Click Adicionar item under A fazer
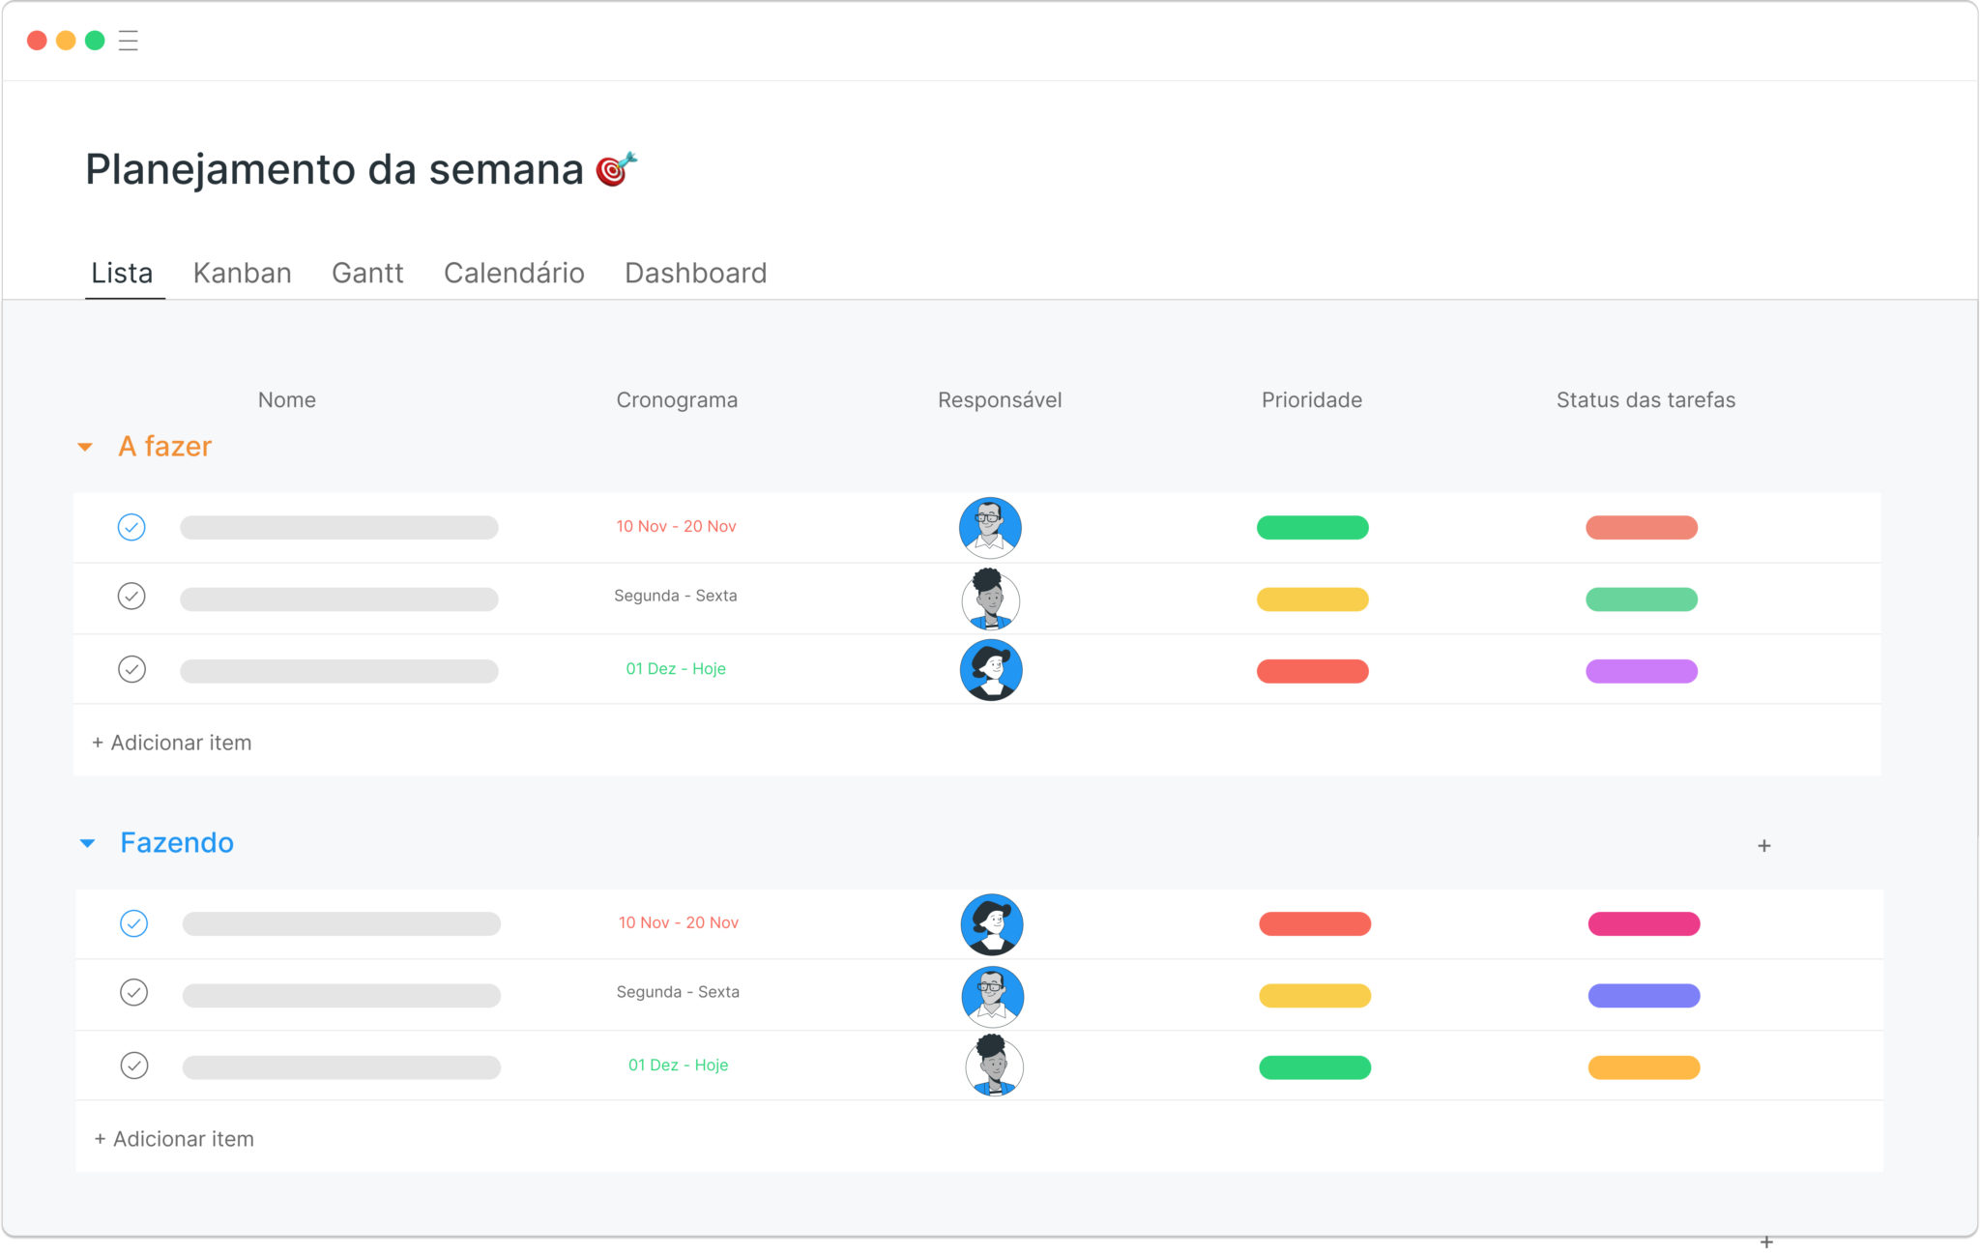1980x1256 pixels. (x=172, y=743)
